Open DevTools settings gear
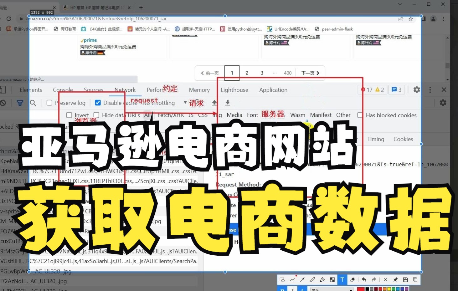 tap(417, 90)
